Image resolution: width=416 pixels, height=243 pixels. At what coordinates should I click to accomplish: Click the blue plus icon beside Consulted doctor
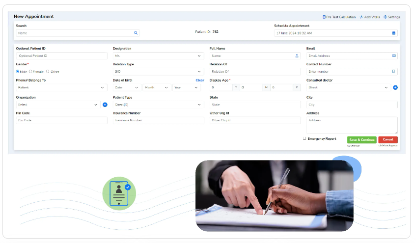click(x=395, y=87)
